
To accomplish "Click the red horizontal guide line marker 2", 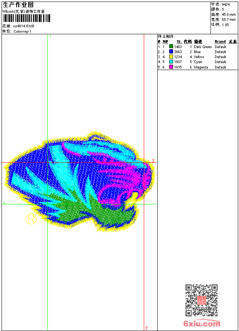I will pyautogui.click(x=153, y=160).
